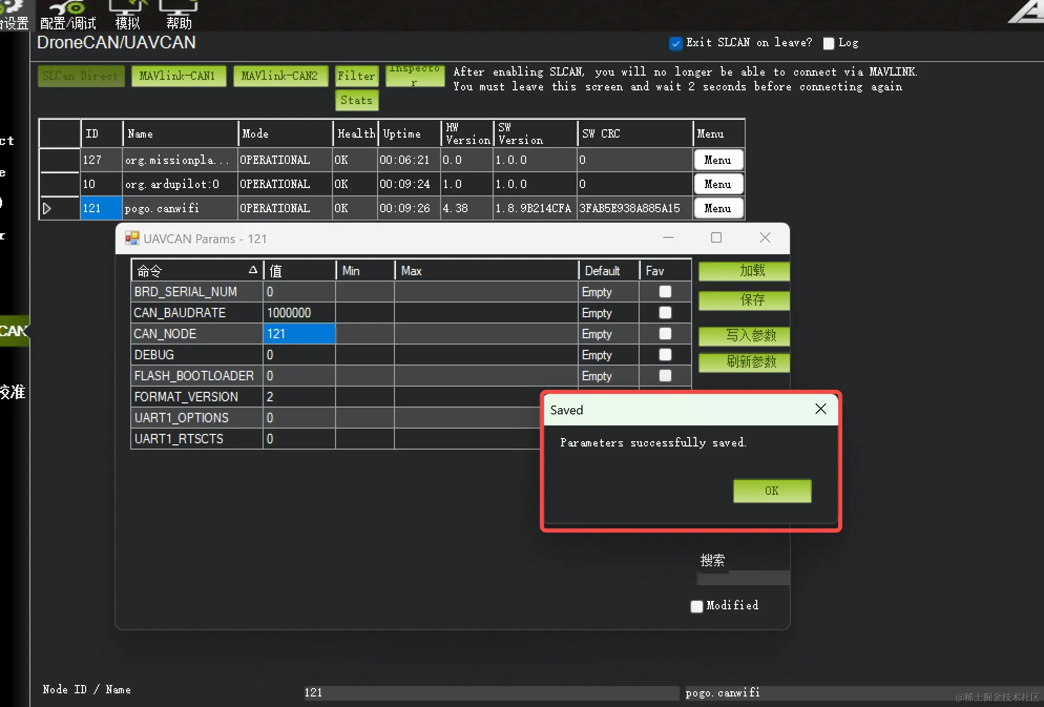This screenshot has height=707, width=1044.
Task: Click the UAVCAN Params window icon
Action: pyautogui.click(x=132, y=238)
